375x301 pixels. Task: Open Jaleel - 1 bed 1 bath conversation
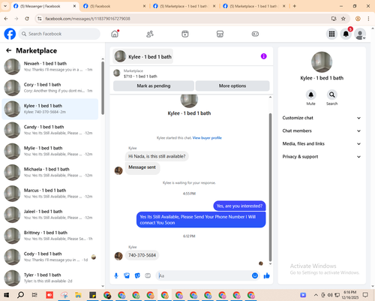pyautogui.click(x=50, y=215)
